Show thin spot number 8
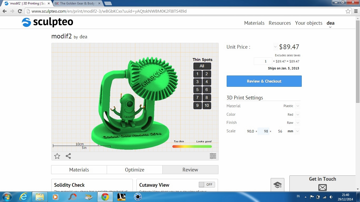Screen dimensions: 360x202 tap(207, 98)
